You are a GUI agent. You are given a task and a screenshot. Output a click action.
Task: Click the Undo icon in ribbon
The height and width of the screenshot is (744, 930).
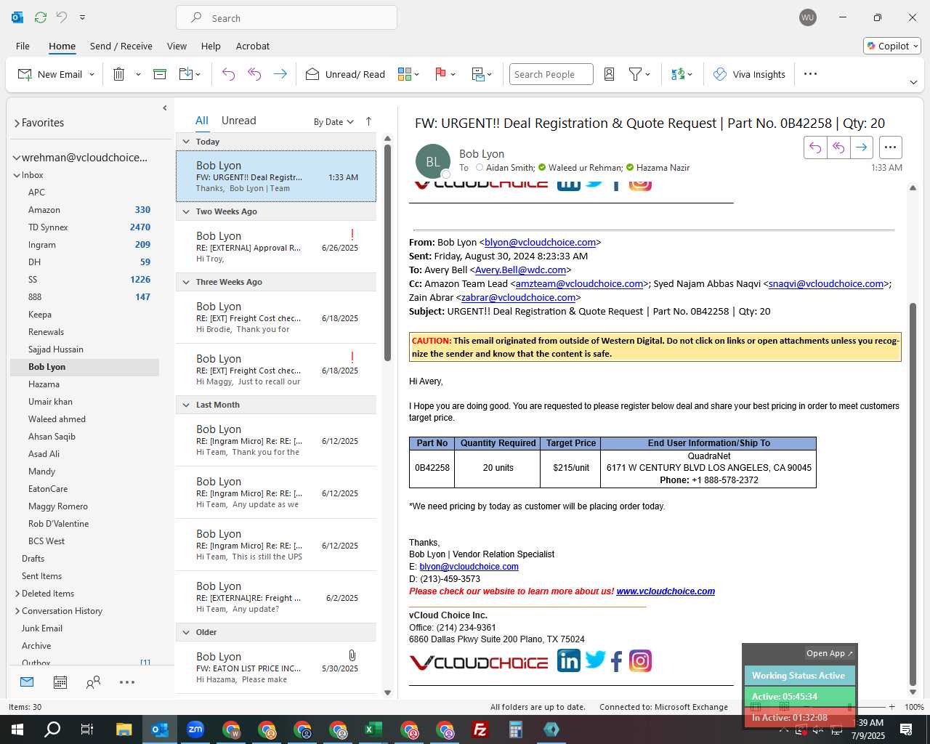(x=228, y=74)
